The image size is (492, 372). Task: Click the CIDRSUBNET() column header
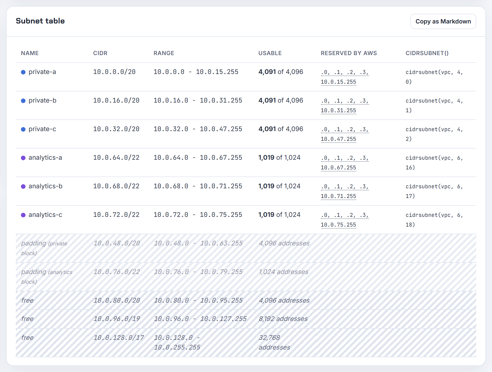[427, 53]
